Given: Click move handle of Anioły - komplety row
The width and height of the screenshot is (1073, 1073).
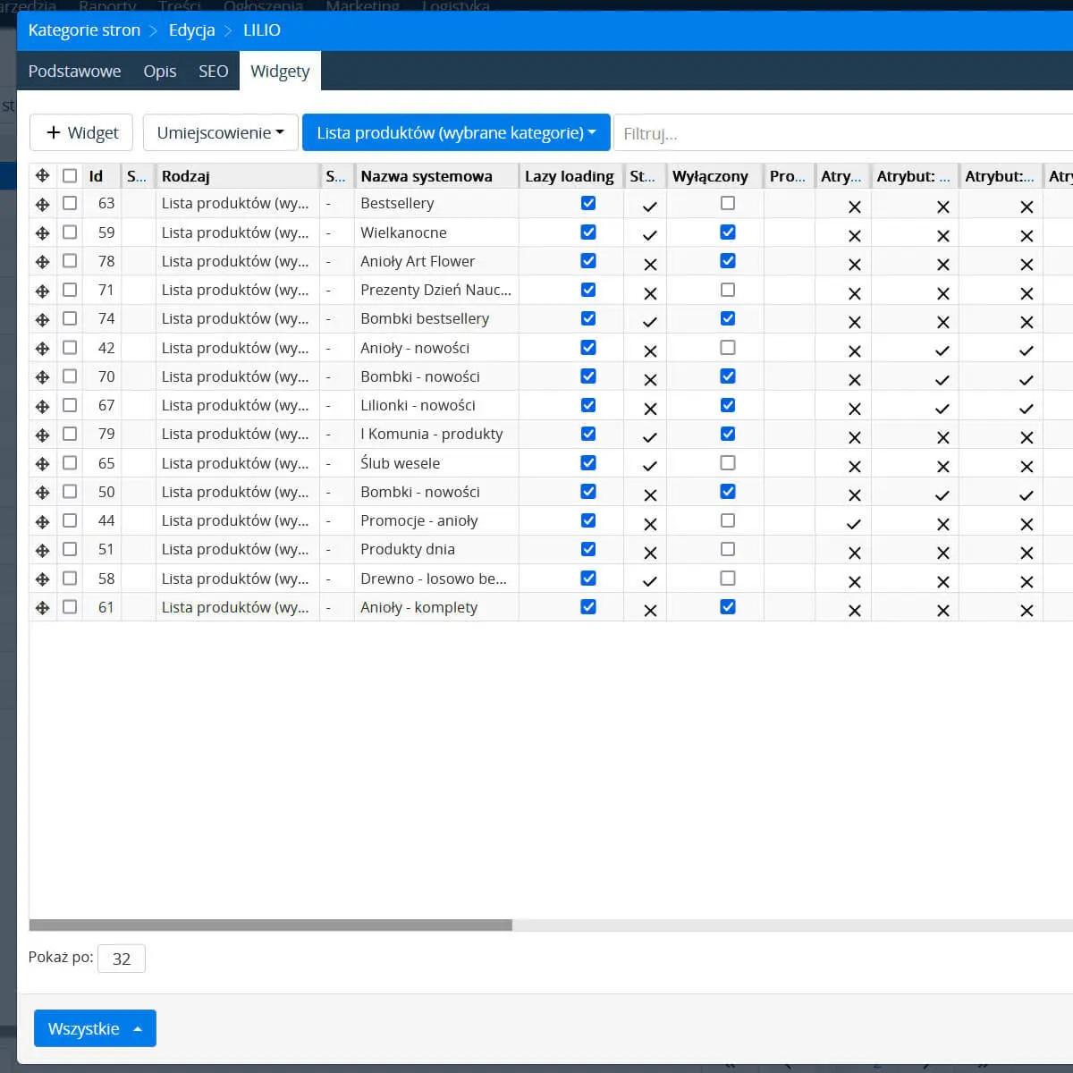Looking at the screenshot, I should pos(42,608).
